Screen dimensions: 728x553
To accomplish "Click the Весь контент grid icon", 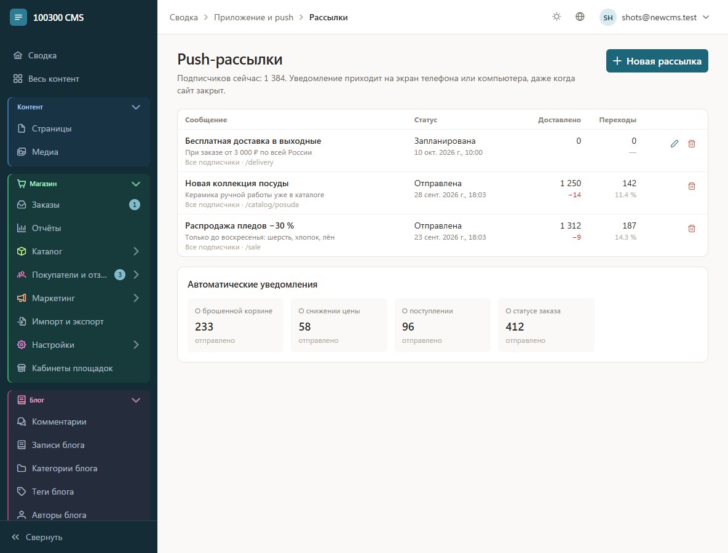I will 18,79.
